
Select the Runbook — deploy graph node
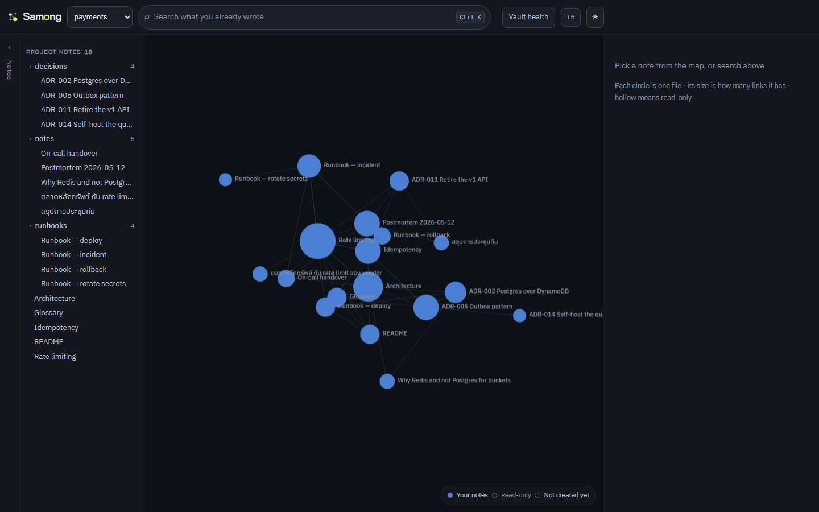(325, 307)
